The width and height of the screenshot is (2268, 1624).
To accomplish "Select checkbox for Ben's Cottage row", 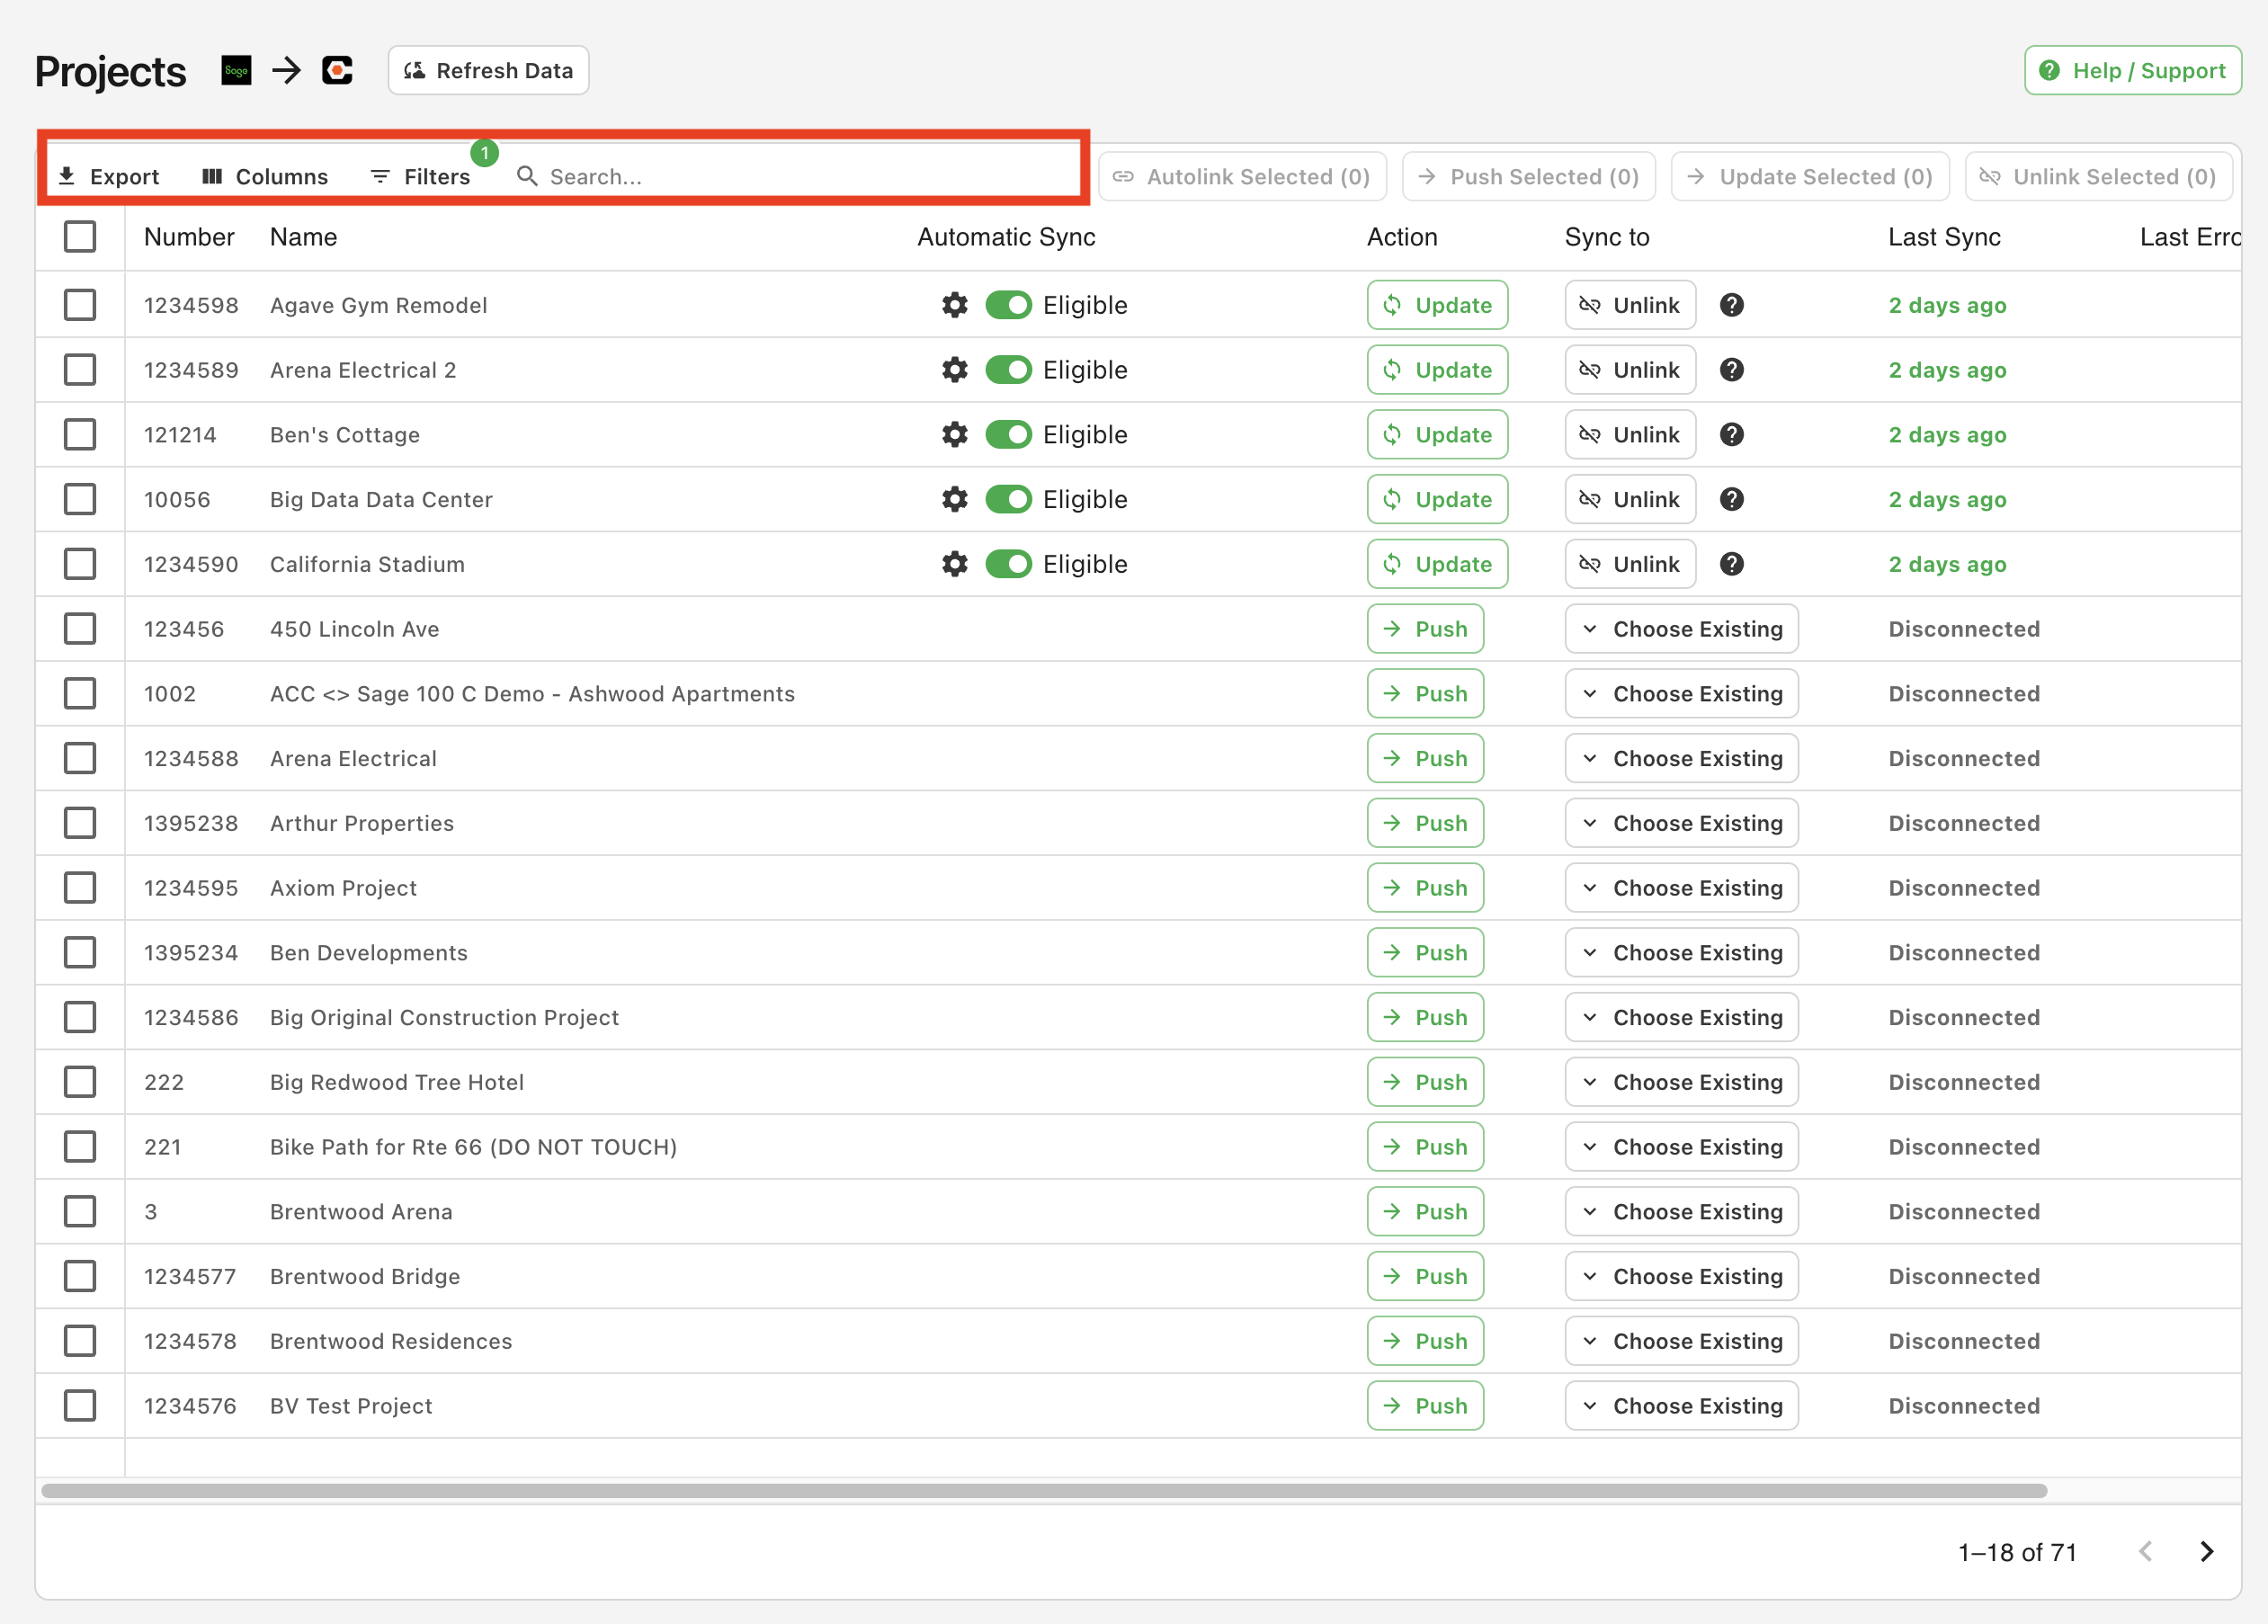I will [81, 434].
